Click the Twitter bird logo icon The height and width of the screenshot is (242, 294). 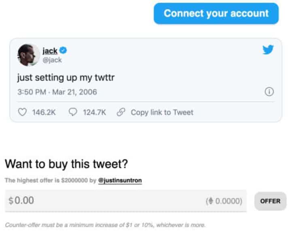(268, 50)
